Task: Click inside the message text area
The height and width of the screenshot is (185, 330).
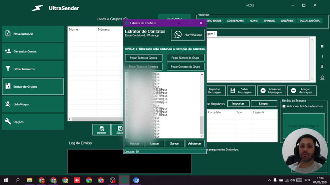Action: click(x=258, y=59)
